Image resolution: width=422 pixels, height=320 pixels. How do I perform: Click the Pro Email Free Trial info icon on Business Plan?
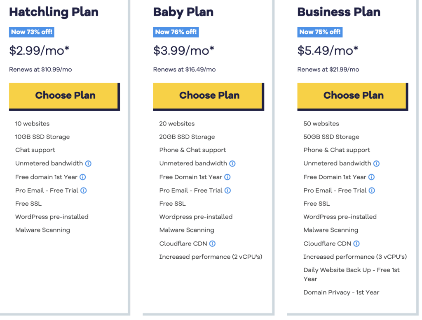click(x=372, y=190)
